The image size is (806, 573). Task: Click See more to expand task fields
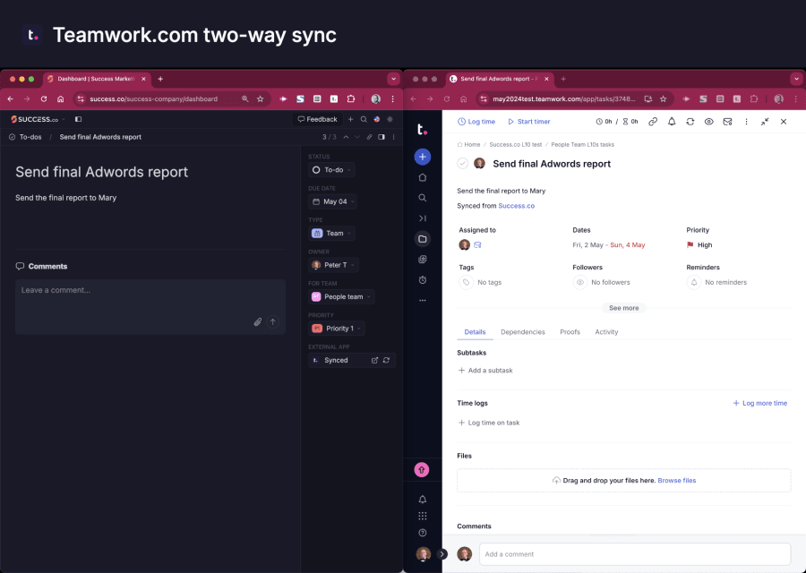[x=623, y=308]
